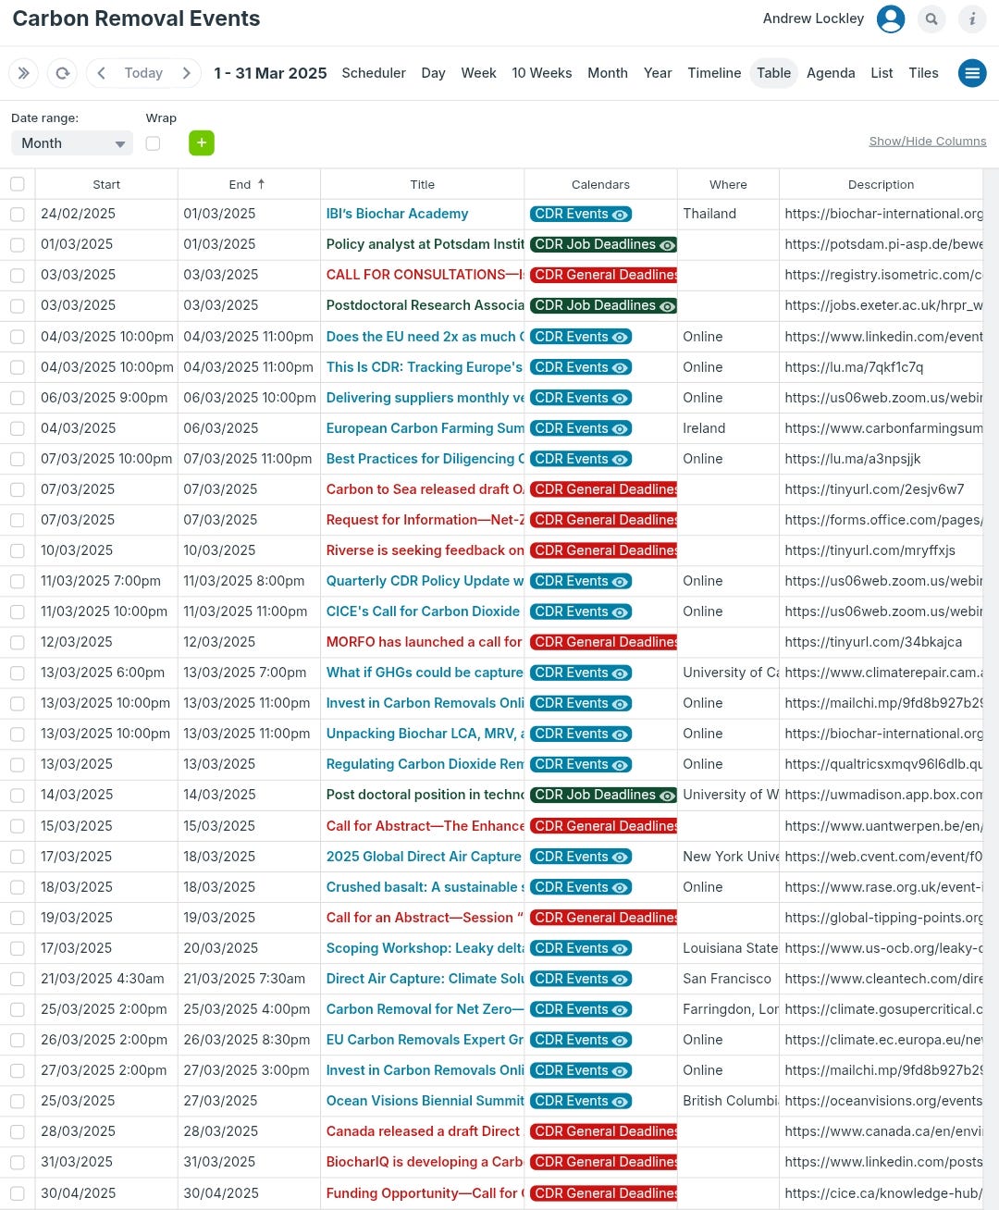Switch to Timeline view
The height and width of the screenshot is (1210, 999).
click(x=714, y=73)
